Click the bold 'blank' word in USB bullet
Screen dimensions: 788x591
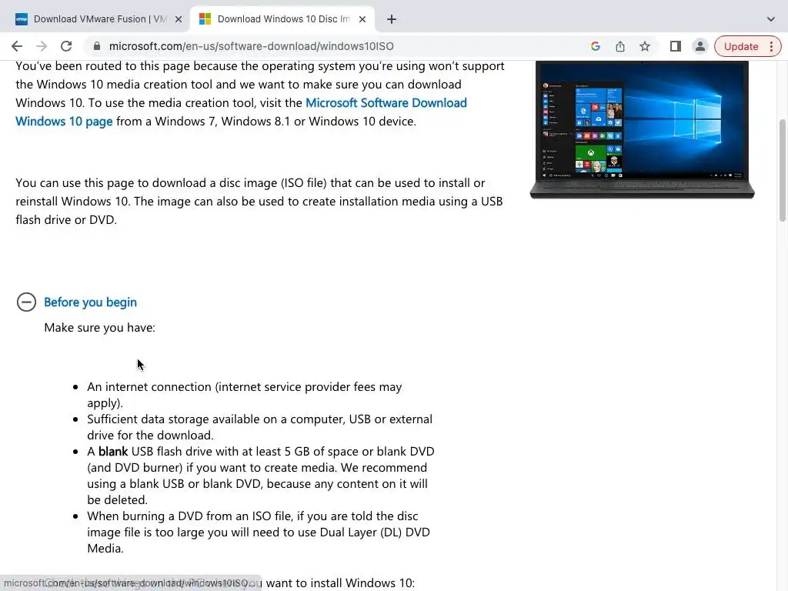(113, 451)
